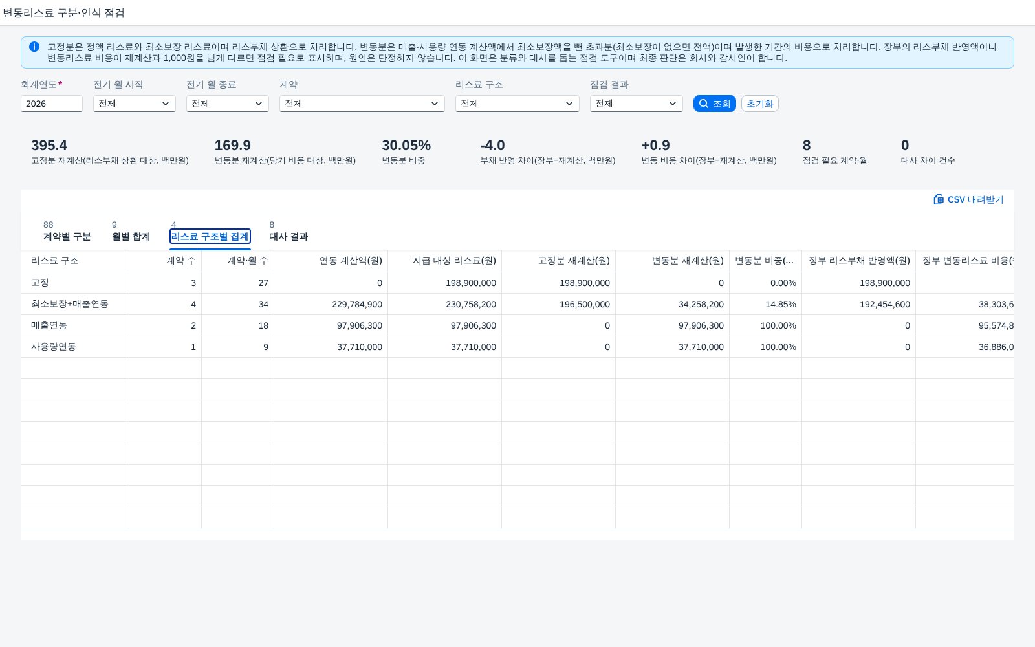This screenshot has width=1035, height=647.
Task: Click the 0 대사 차이 건수 KPI value
Action: (905, 146)
